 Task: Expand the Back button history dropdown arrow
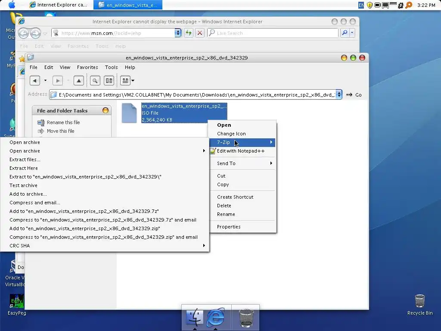click(45, 81)
